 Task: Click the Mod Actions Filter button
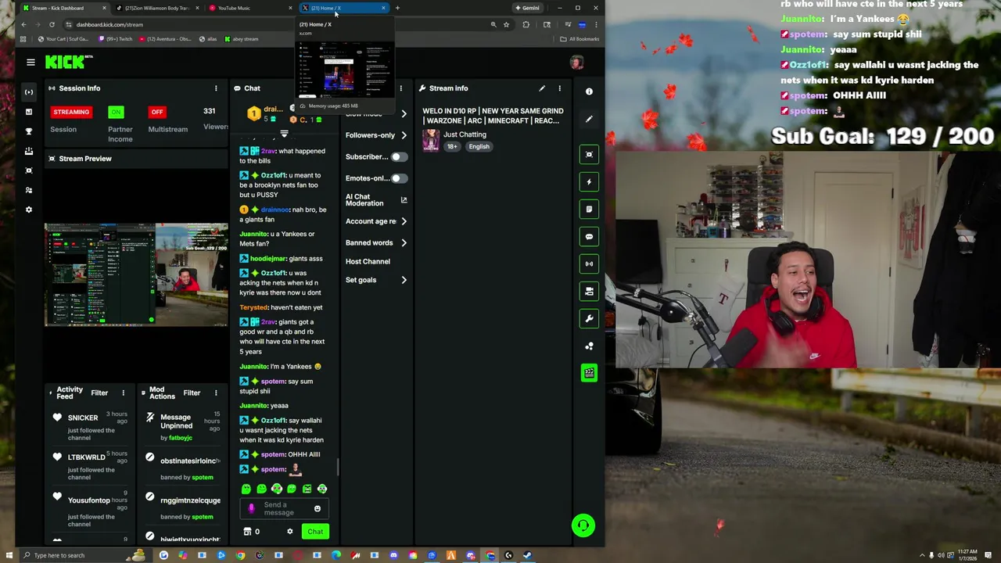coord(192,393)
